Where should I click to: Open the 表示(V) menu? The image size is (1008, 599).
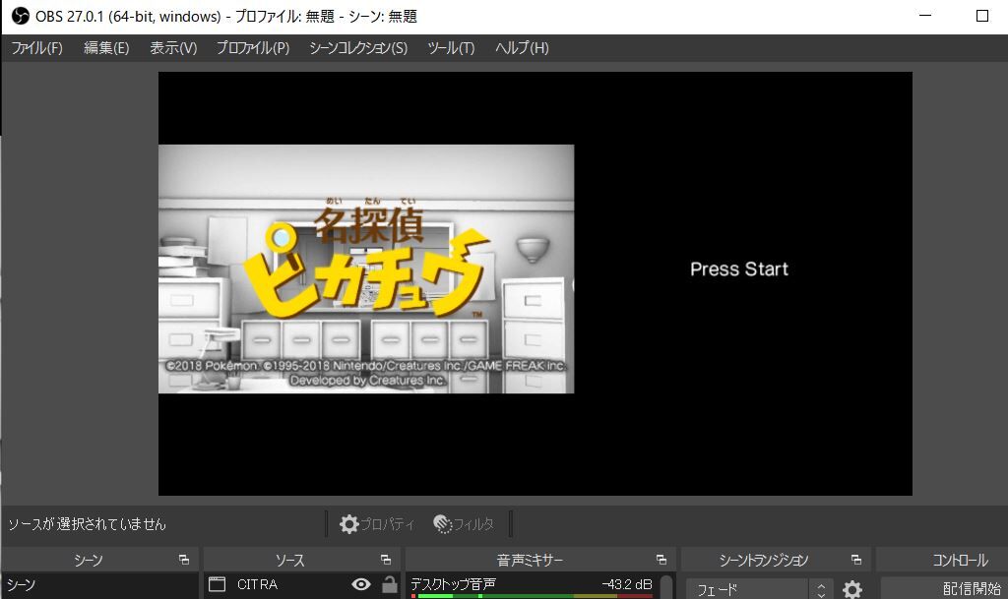point(173,48)
